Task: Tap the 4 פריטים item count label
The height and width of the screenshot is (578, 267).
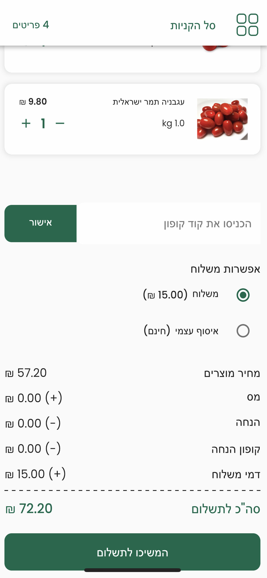Action: (x=31, y=25)
